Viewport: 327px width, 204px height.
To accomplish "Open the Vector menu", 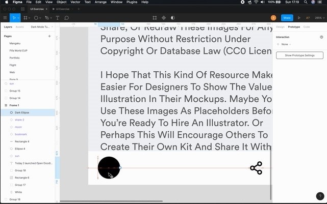I will pyautogui.click(x=76, y=2).
